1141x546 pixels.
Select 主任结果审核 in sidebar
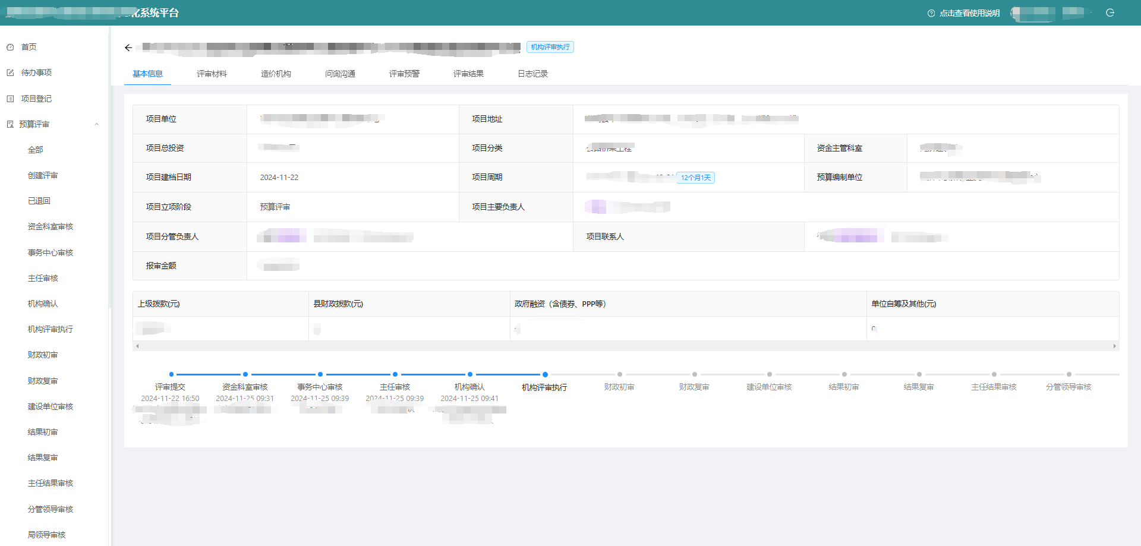(x=51, y=483)
